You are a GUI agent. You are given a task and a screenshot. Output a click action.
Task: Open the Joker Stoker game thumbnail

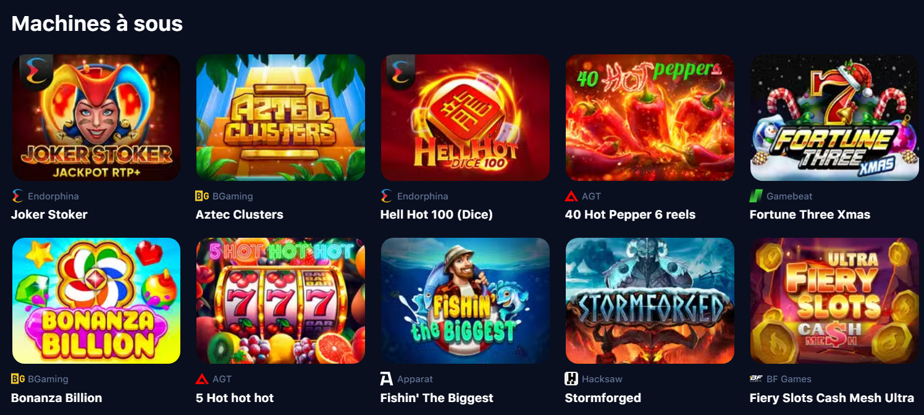coord(96,117)
